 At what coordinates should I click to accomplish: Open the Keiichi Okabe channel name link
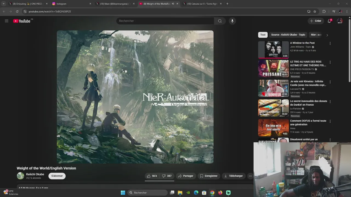click(35, 174)
